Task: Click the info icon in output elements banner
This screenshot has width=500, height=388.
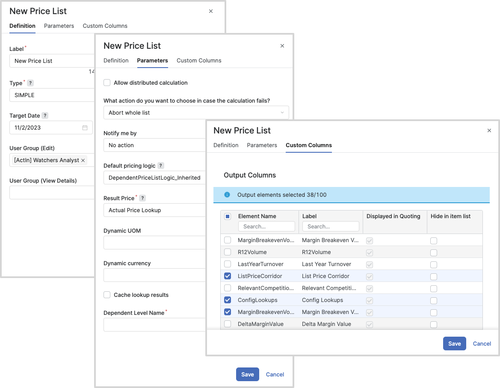Action: (x=227, y=195)
